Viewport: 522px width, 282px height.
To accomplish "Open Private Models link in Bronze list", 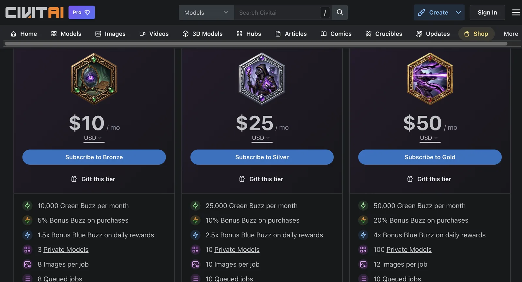I will click(66, 250).
